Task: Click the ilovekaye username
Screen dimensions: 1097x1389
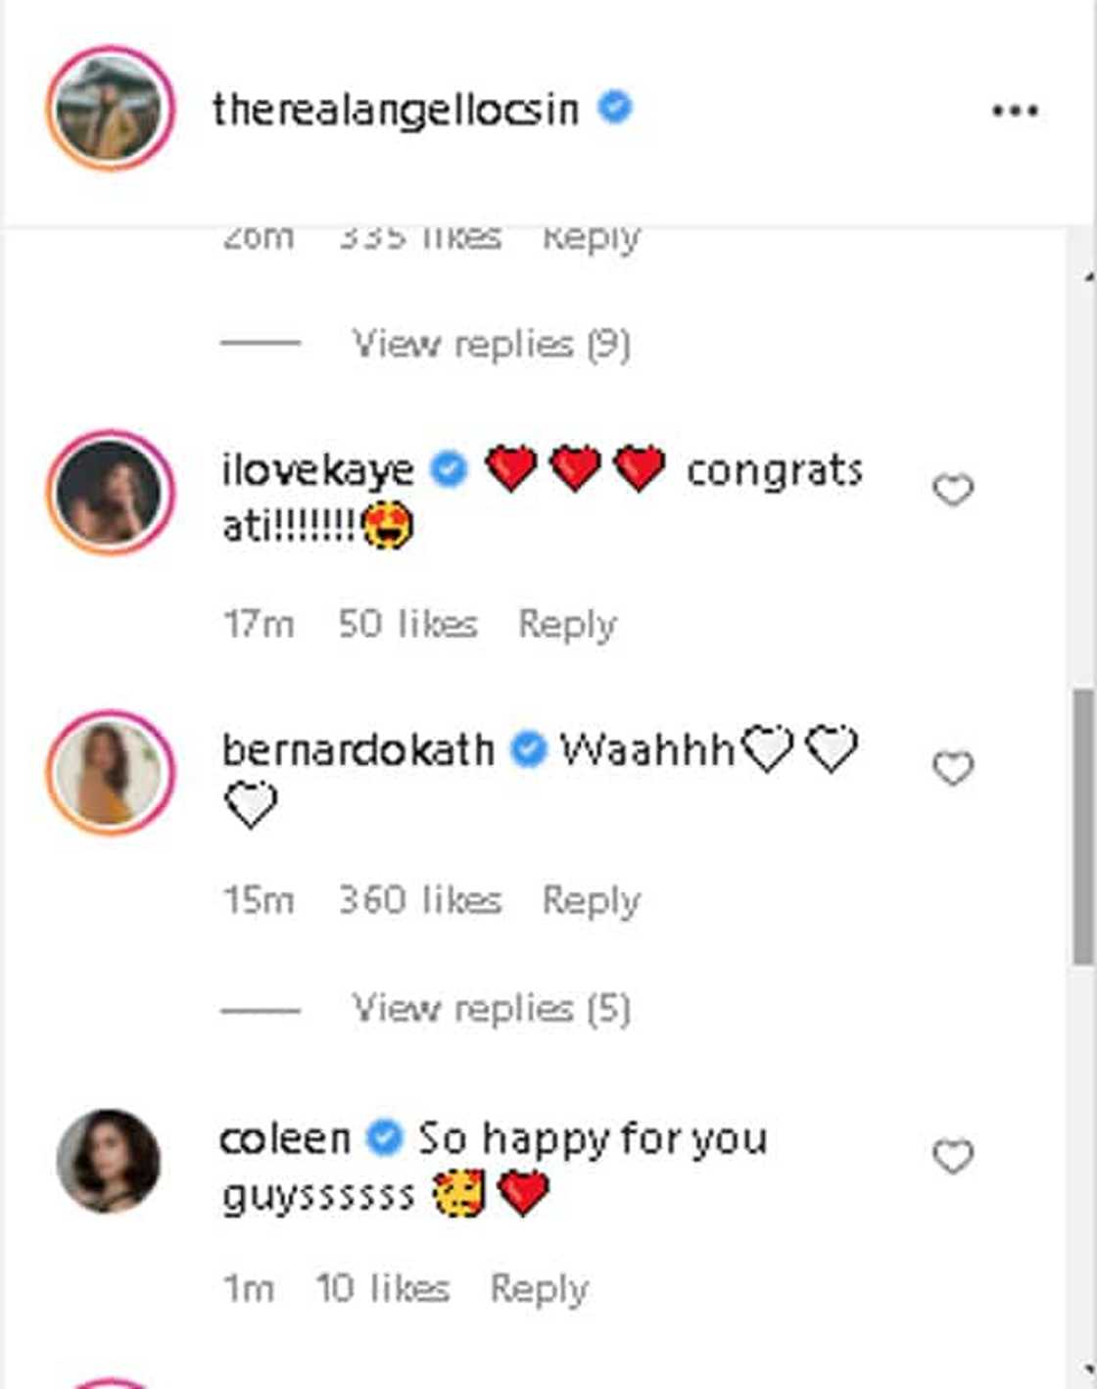Action: point(317,471)
